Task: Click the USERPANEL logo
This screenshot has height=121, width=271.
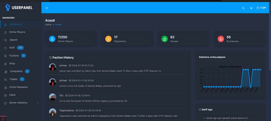Action: click(19, 8)
